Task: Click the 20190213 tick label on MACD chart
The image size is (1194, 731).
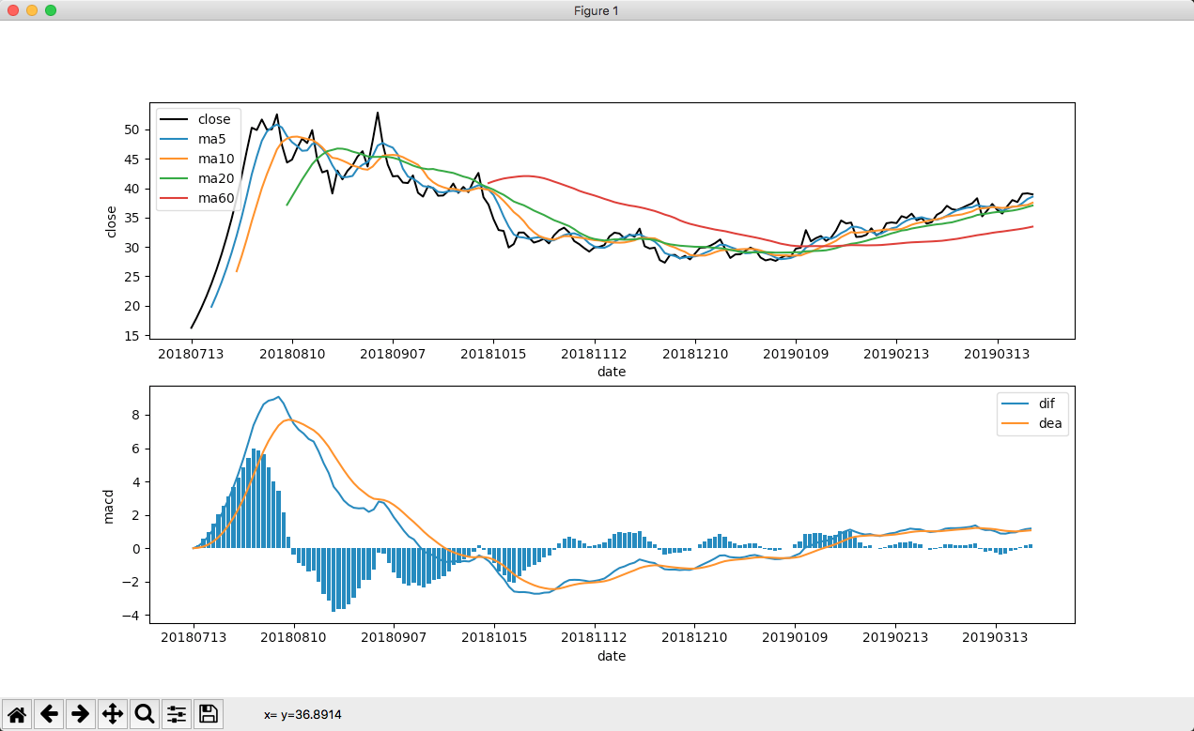Action: (x=895, y=639)
